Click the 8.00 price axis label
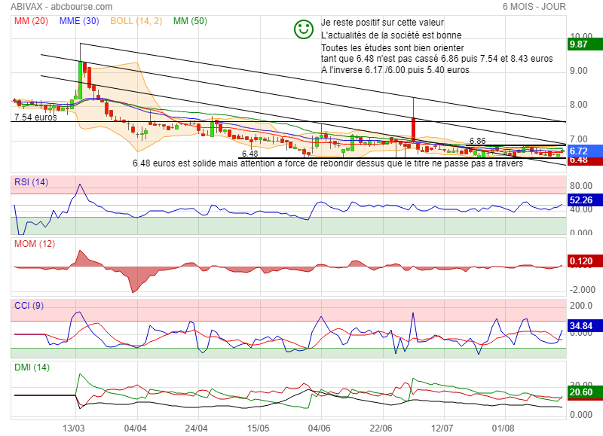 click(x=578, y=105)
